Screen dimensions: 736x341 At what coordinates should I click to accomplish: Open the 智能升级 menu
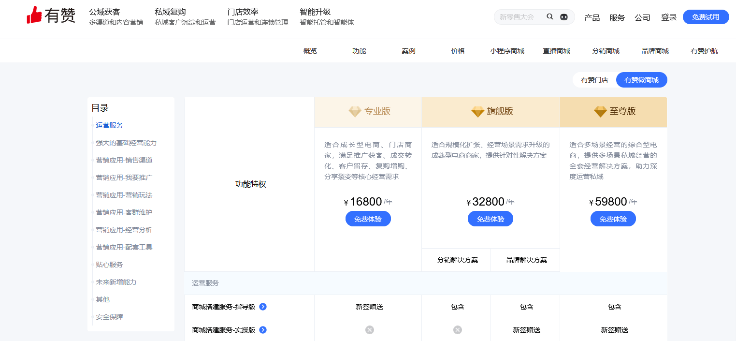tap(327, 17)
